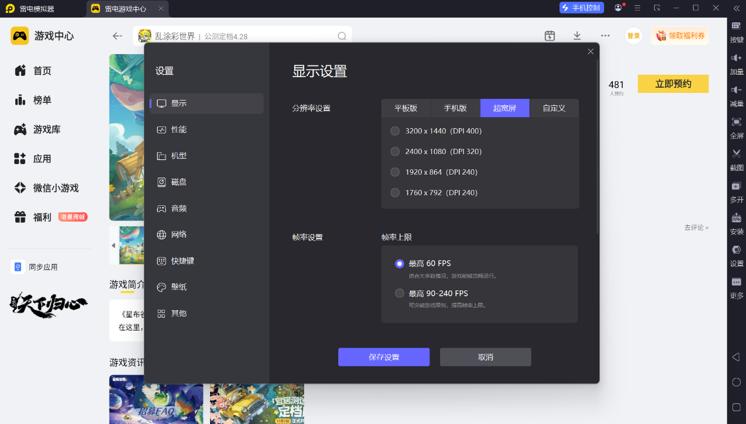Open multi-instance (多开) manager icon
Image resolution: width=746 pixels, height=424 pixels.
click(x=736, y=186)
